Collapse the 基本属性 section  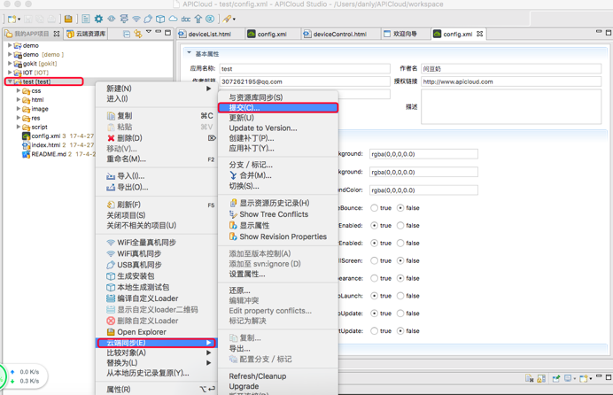[189, 54]
